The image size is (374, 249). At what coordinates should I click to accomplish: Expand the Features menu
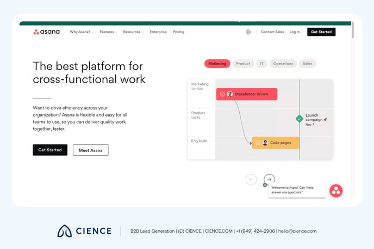108,32
